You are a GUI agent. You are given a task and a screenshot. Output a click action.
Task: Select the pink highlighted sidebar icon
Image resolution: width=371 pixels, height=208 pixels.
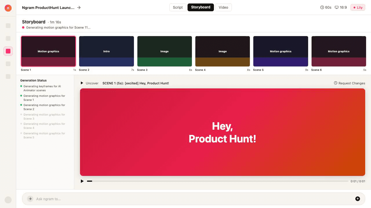pyautogui.click(x=8, y=51)
